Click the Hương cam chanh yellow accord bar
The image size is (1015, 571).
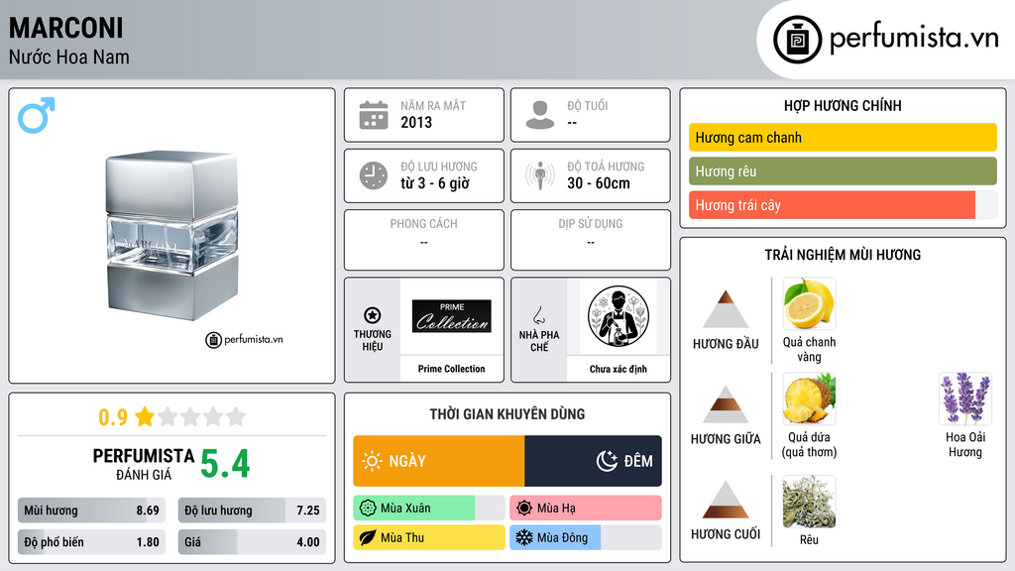[843, 137]
